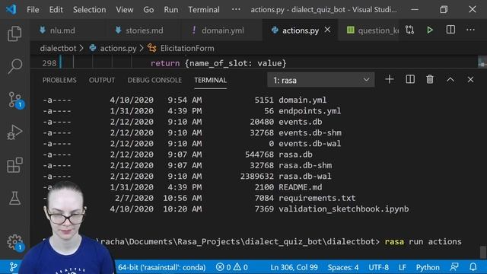
Task: Maximize the panel with up chevron
Action: click(450, 80)
